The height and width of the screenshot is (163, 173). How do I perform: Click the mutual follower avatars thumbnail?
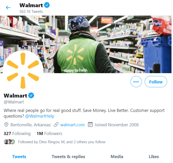[x=9, y=142]
